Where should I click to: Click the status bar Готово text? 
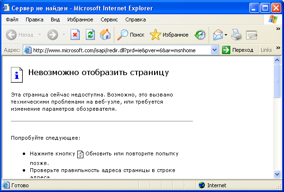click(20, 185)
